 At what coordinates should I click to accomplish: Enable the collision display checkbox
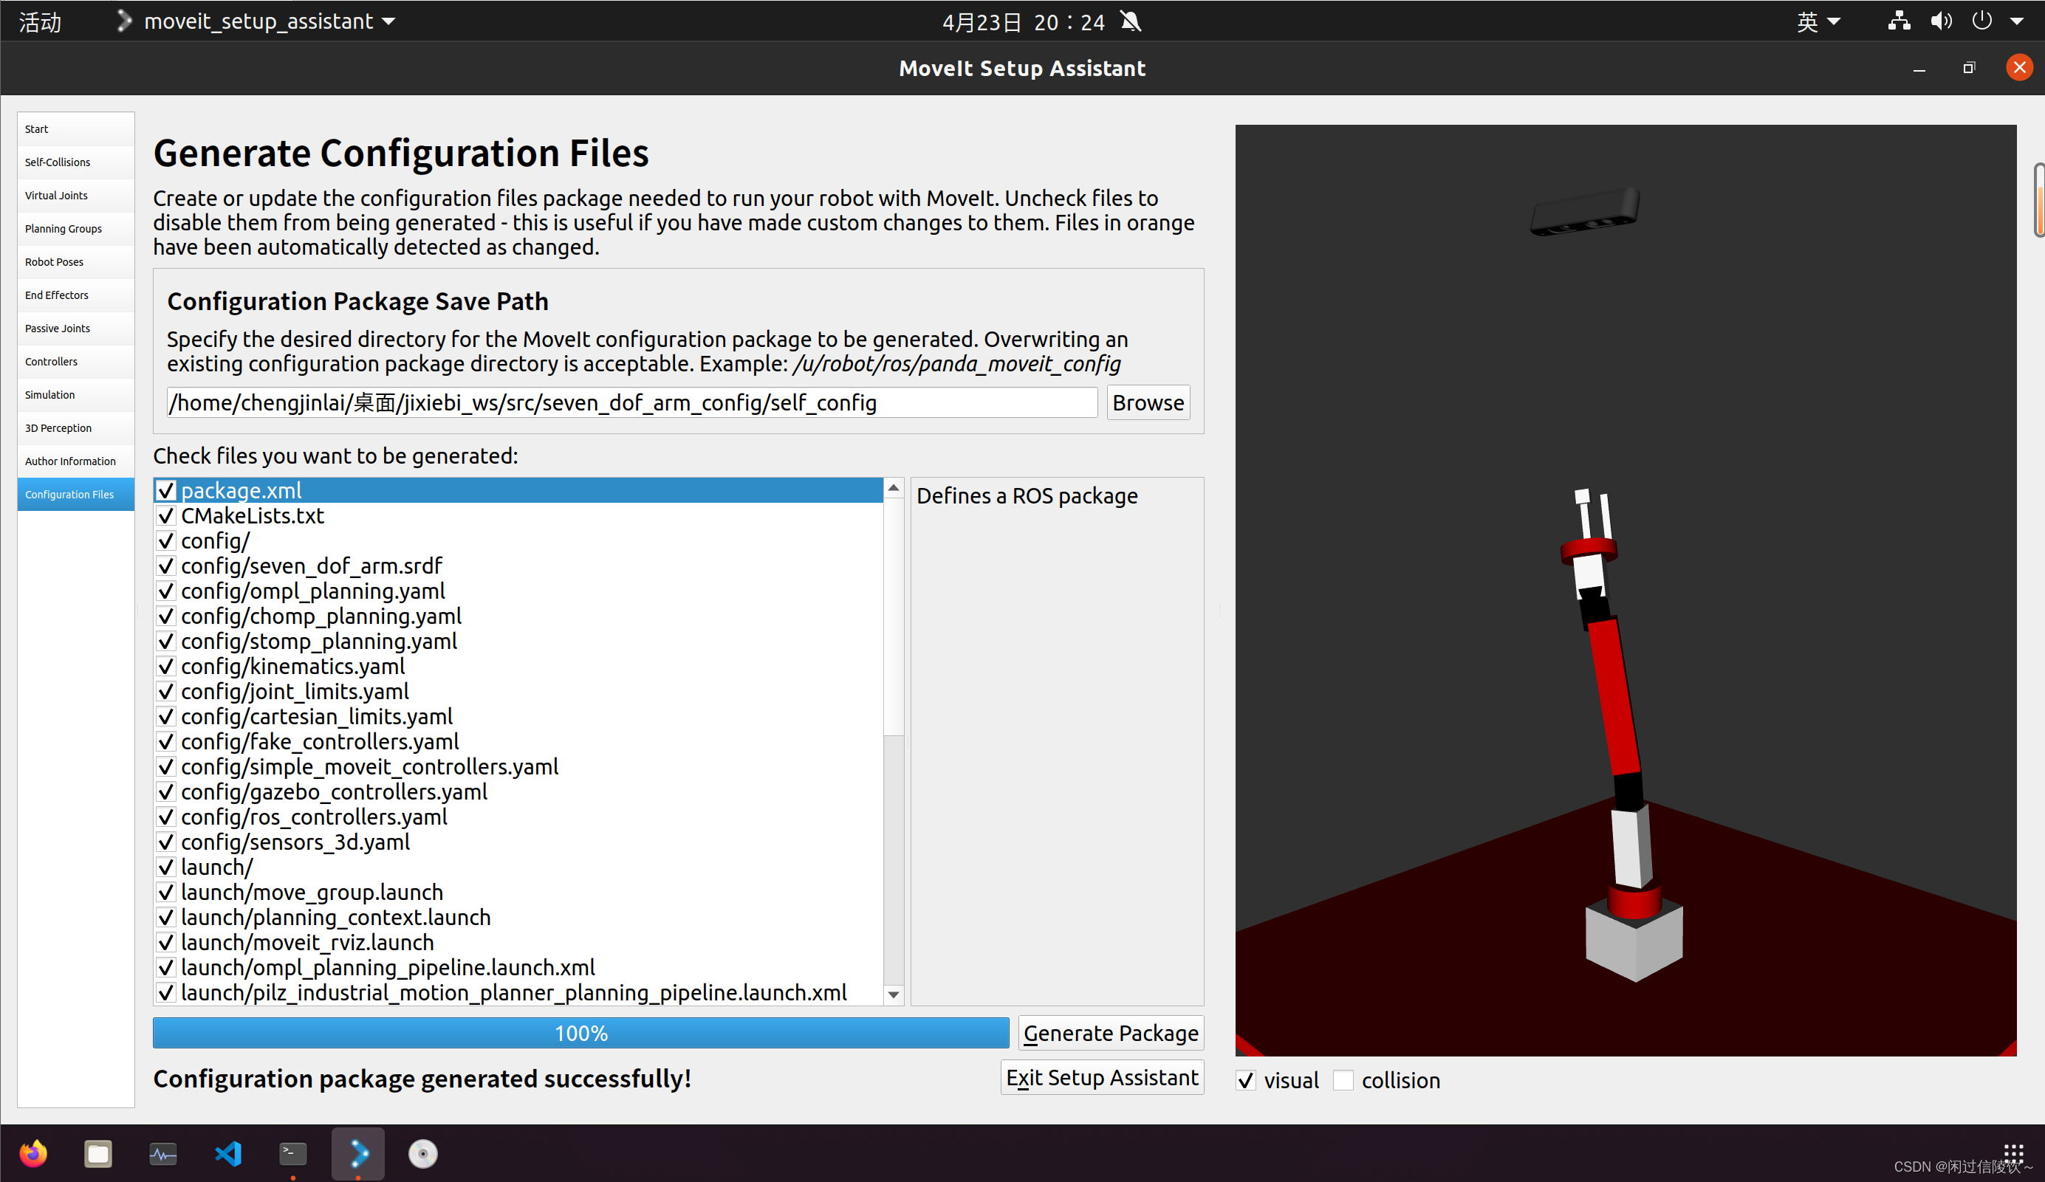pyautogui.click(x=1343, y=1081)
